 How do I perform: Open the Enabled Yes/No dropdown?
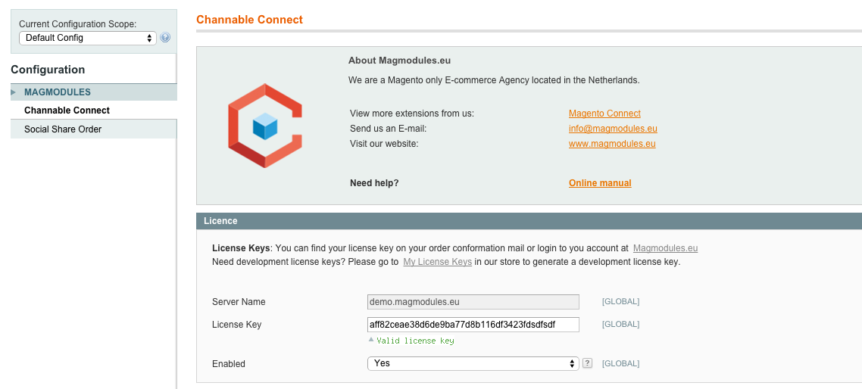473,363
